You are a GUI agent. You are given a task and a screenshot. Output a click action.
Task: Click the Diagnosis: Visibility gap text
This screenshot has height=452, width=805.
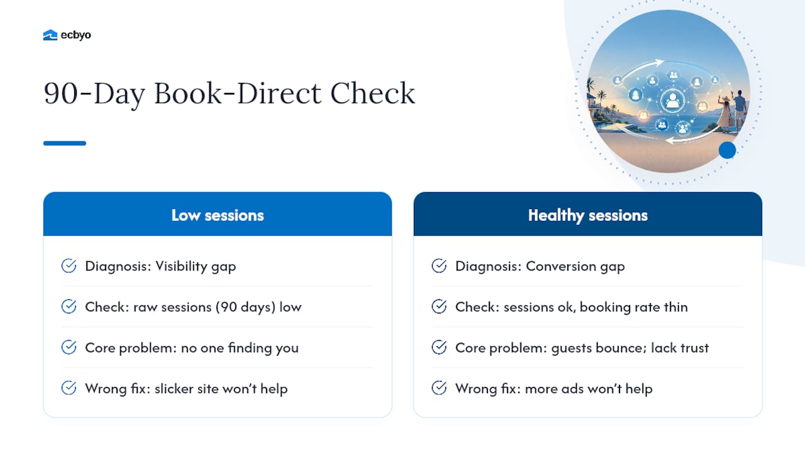click(x=160, y=266)
